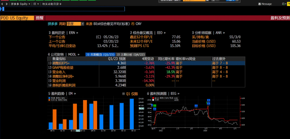The width and height of the screenshot is (290, 139).
Task: Click the green window options icon beside help
Action: point(283,4)
